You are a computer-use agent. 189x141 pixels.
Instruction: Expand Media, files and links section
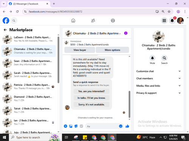(x=158, y=86)
